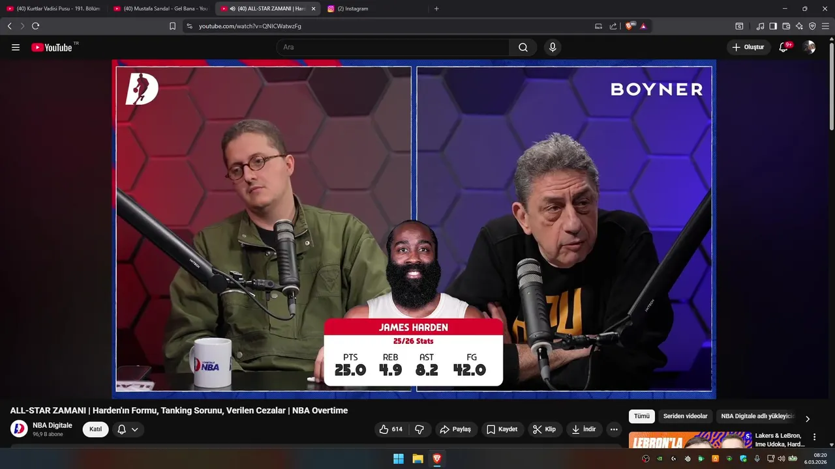Open the NBA Digitale channel link

(x=52, y=425)
